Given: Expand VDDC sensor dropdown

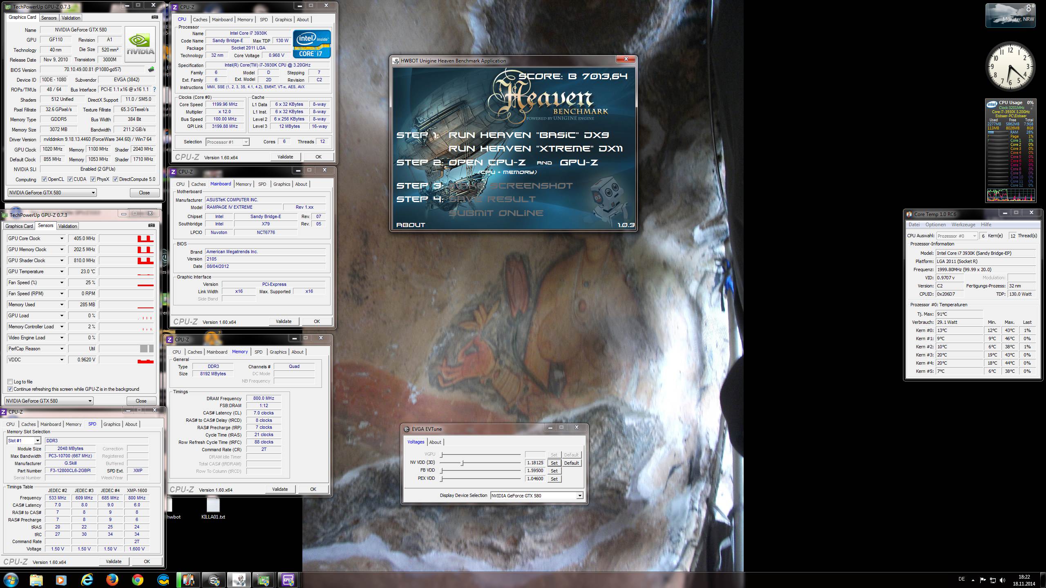Looking at the screenshot, I should 62,360.
